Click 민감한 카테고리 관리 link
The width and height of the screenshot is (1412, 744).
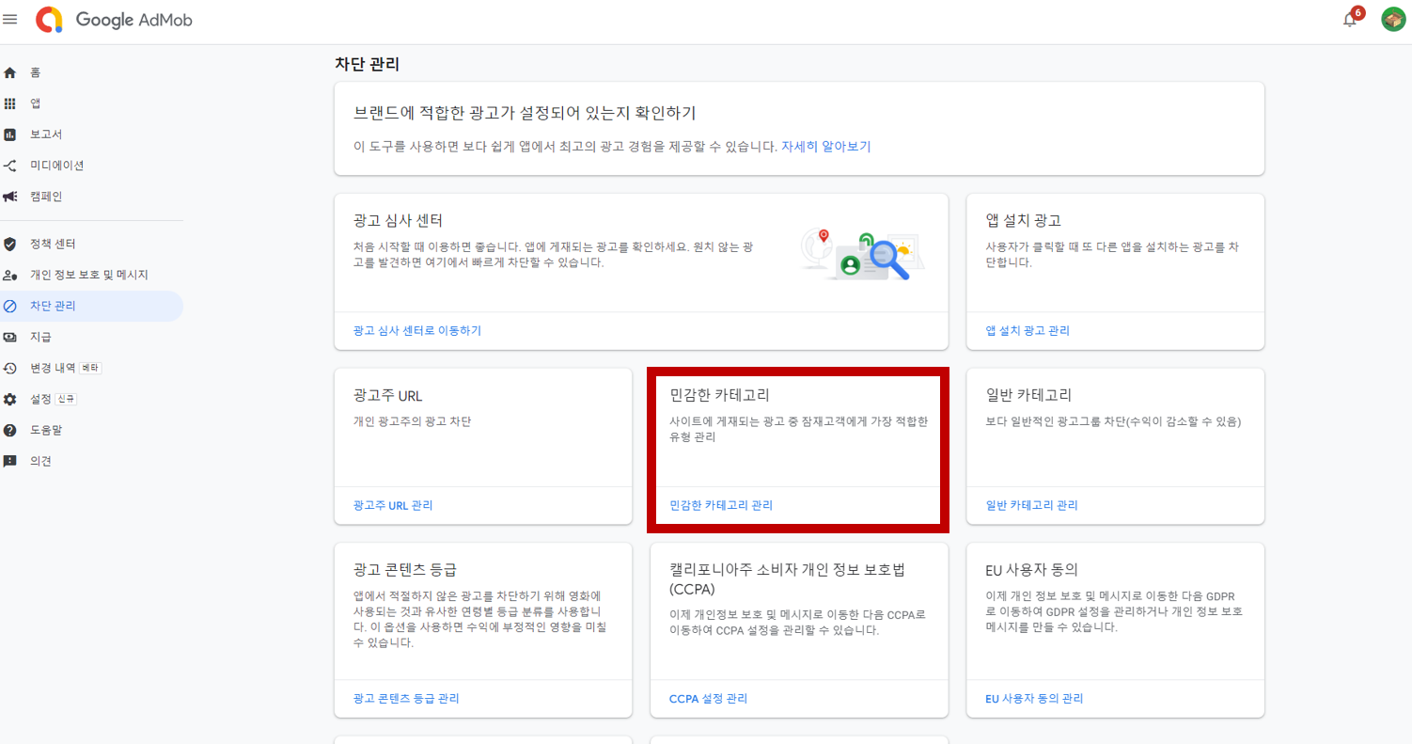721,505
